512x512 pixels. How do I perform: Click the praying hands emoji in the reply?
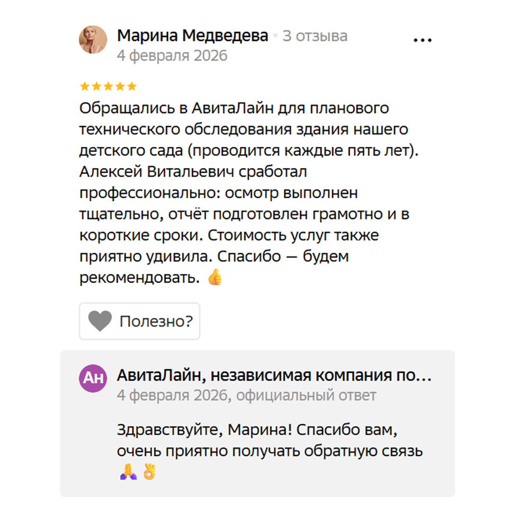(x=128, y=472)
